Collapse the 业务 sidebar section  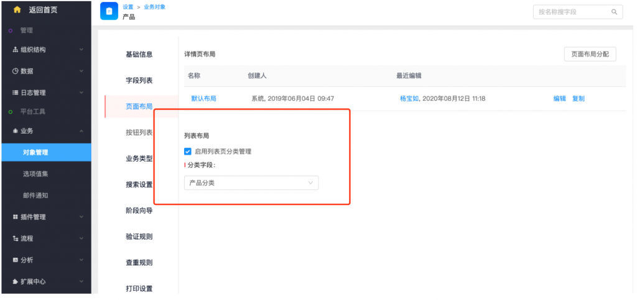click(x=81, y=131)
